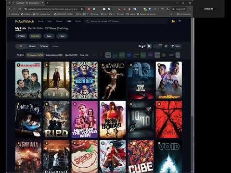Image resolution: width=231 pixels, height=173 pixels.
Task: Open the Popular nav item
Action: pyautogui.click(x=59, y=21)
